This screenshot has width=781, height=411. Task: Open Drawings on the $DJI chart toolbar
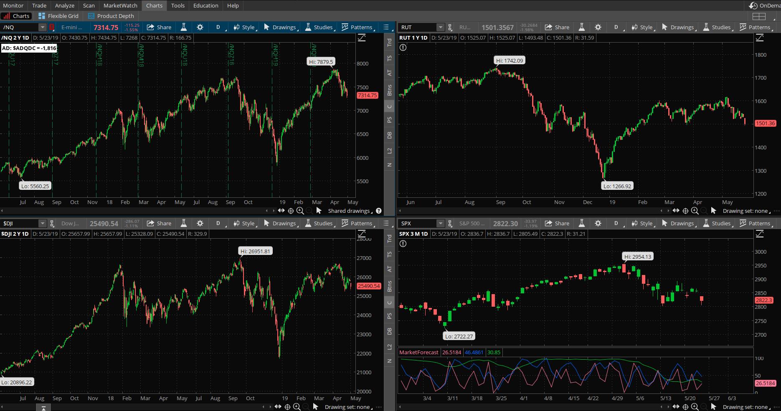pos(280,223)
